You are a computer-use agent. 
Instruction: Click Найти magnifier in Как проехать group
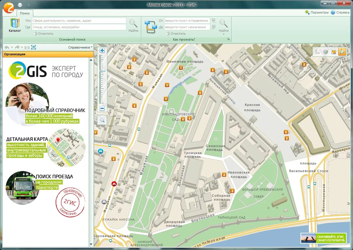[224, 25]
